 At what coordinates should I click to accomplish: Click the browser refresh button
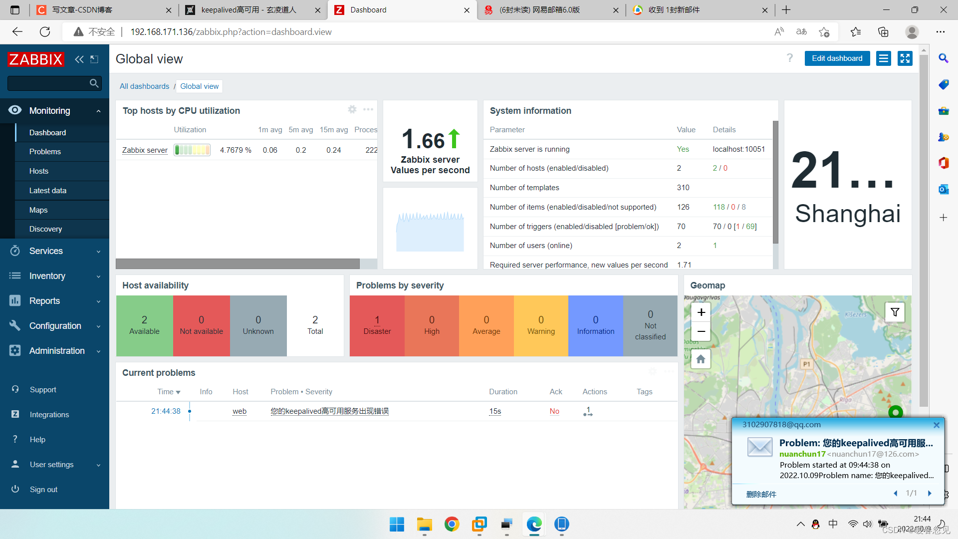tap(45, 32)
